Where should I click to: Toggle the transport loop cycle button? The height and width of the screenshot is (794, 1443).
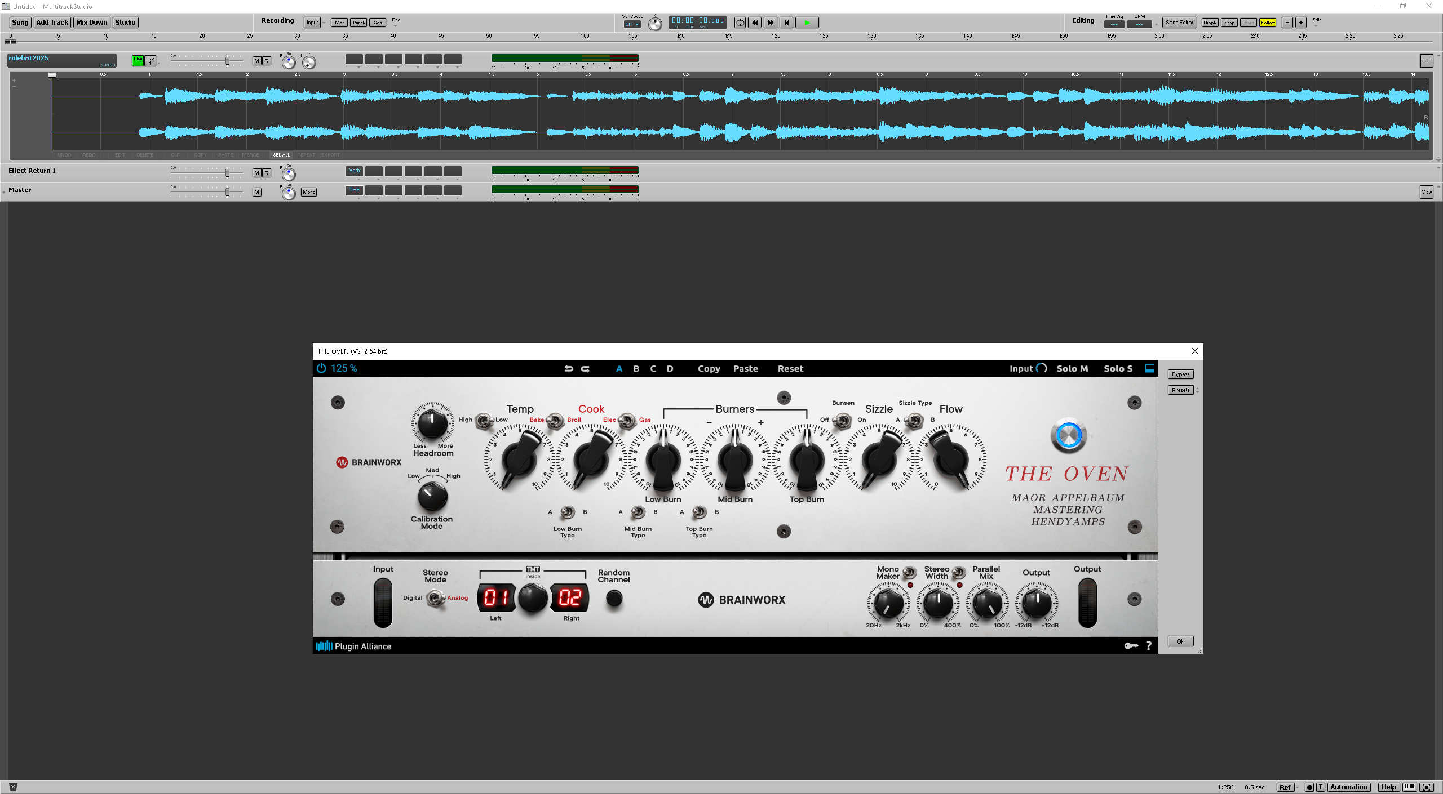[x=740, y=23]
